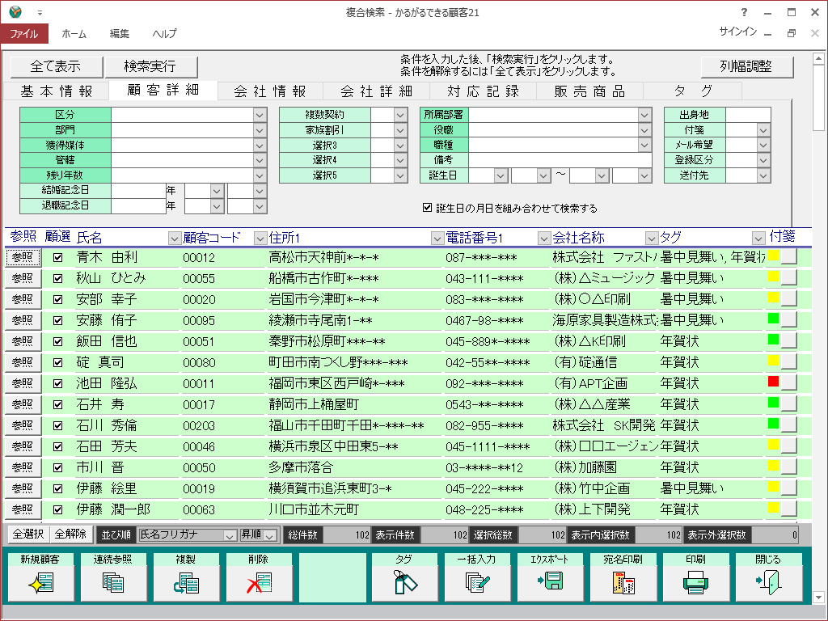Screen dimensions: 828x621
Task: Open 連続参照 continuous reference icon
Action: coord(112,581)
